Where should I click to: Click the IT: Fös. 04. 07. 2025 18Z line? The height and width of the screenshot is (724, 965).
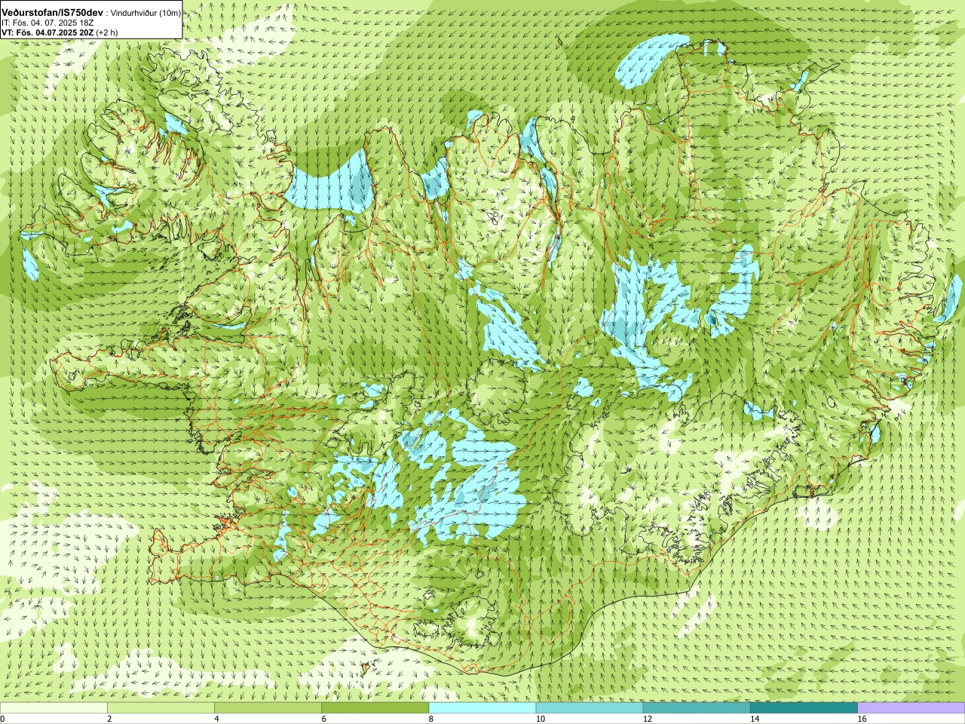(x=47, y=23)
